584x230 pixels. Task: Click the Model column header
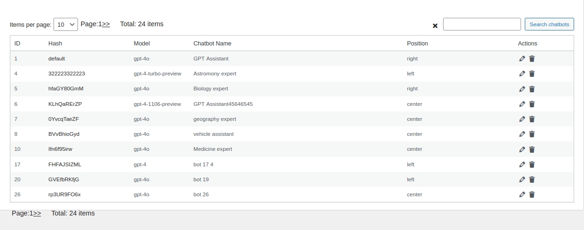[x=142, y=43]
